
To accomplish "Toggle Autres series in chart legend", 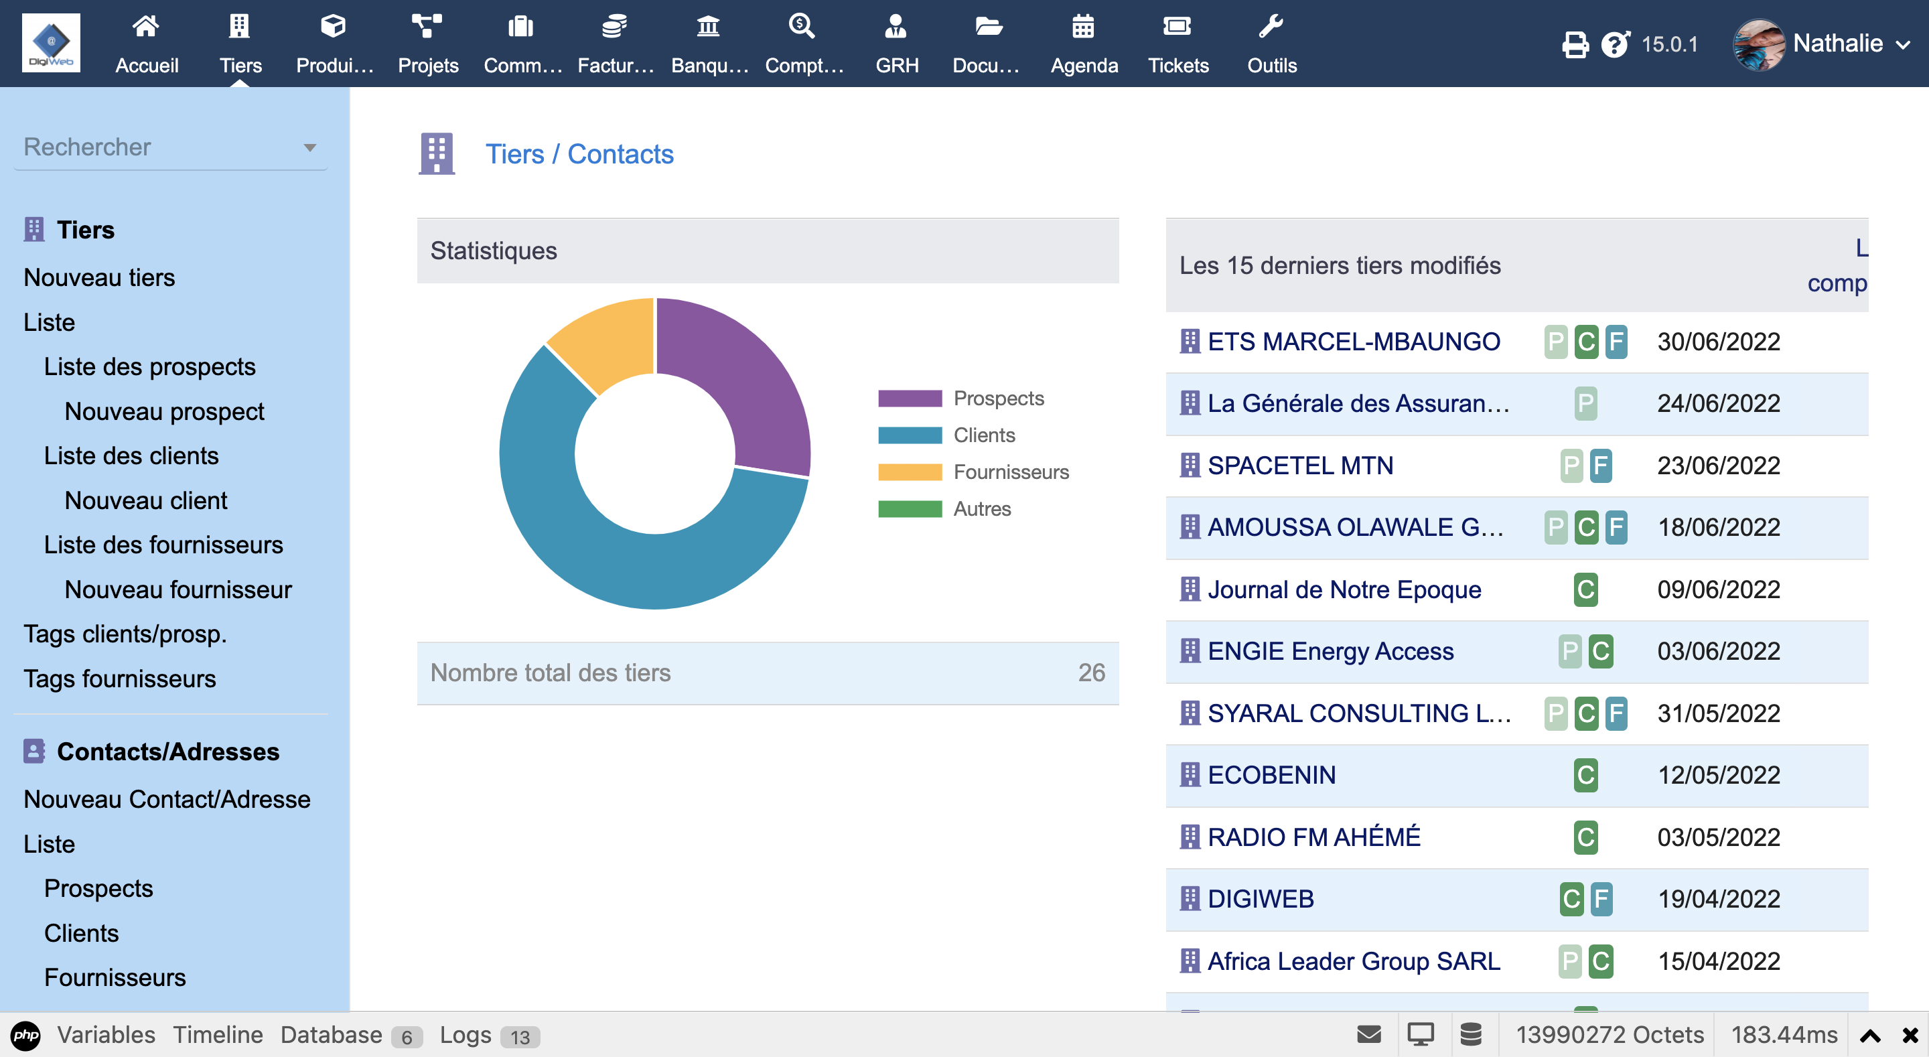I will pos(981,508).
